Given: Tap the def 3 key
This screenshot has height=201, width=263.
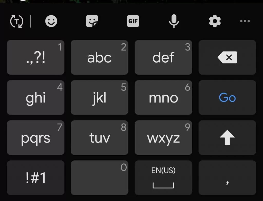Looking at the screenshot, I should tap(163, 57).
